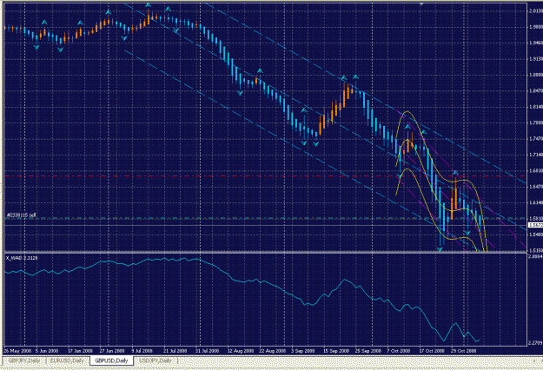Click the 15 Sep 2008 date label
Image resolution: width=543 pixels, height=370 pixels.
coord(336,351)
